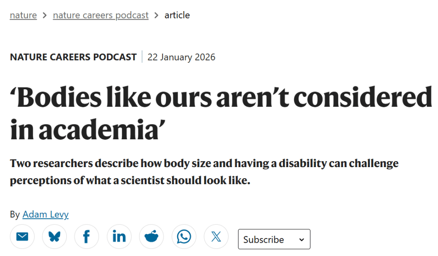
Task: Share on Bluesky butterfly icon
Action: point(54,237)
